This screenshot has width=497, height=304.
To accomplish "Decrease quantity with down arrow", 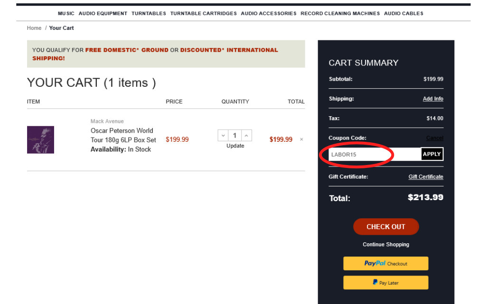I will click(x=223, y=136).
